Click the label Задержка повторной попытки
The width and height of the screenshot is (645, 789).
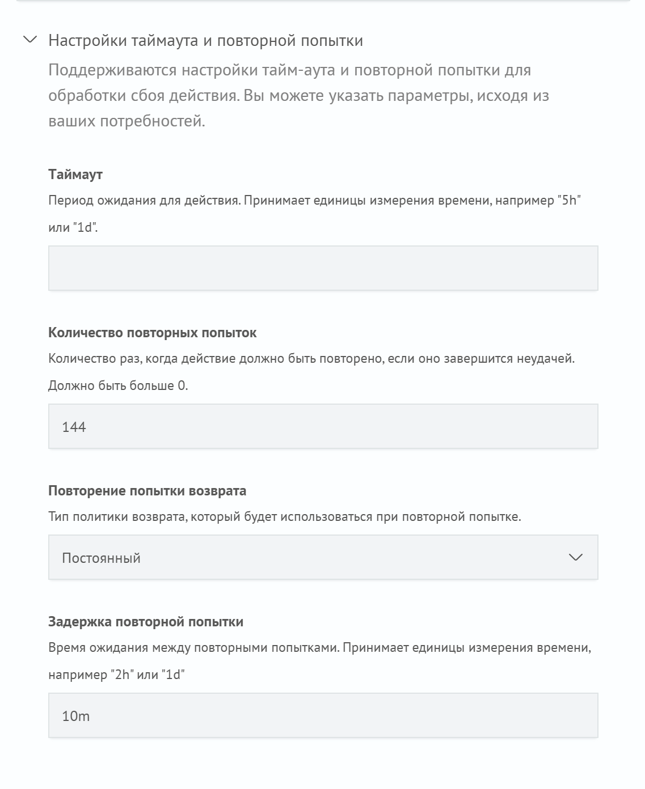tap(146, 621)
